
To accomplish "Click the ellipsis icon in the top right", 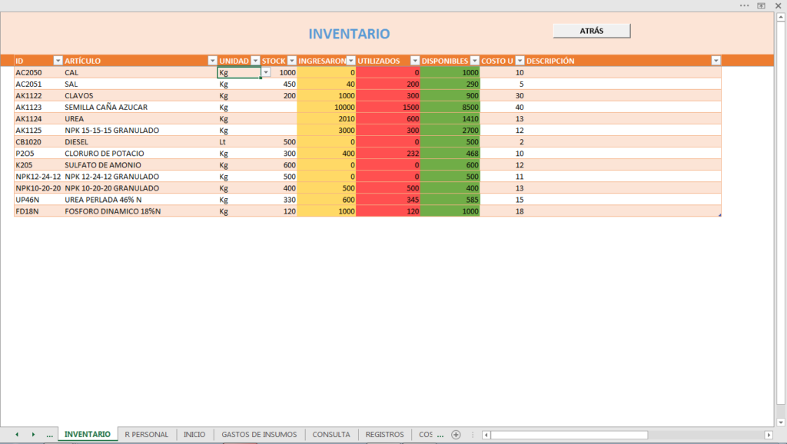I will (744, 5).
